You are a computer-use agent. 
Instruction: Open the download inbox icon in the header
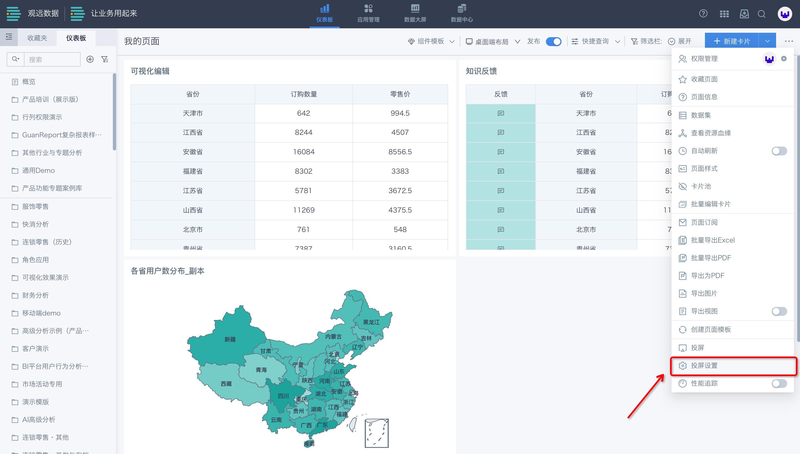744,14
